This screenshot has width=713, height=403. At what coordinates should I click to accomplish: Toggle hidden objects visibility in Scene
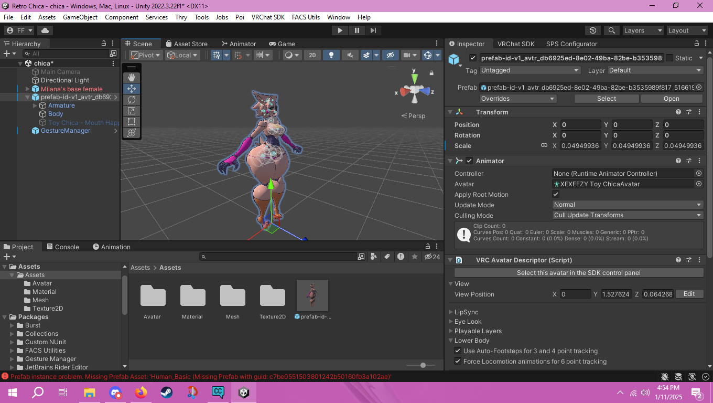click(x=391, y=55)
